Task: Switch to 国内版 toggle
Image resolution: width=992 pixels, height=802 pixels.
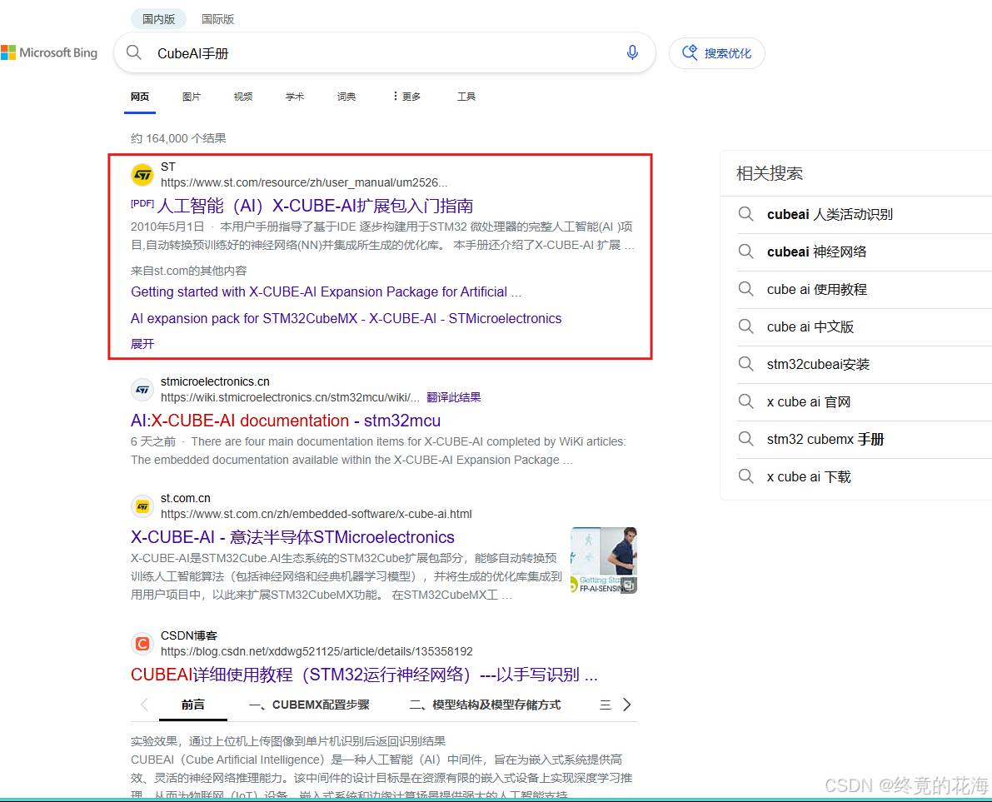Action: coord(158,19)
